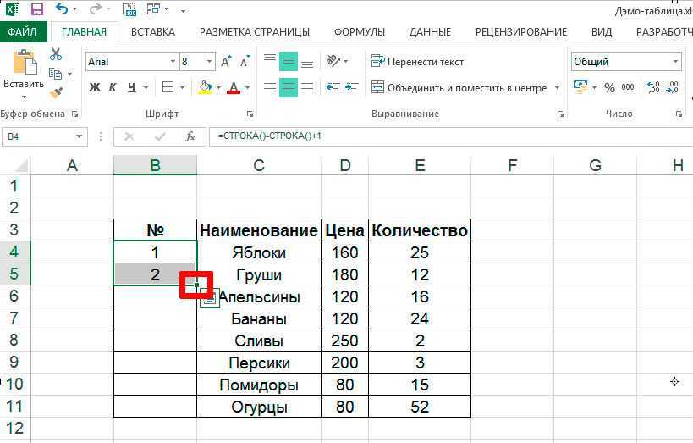Click the Auto Fill Options icon
The width and height of the screenshot is (693, 443).
pyautogui.click(x=210, y=299)
